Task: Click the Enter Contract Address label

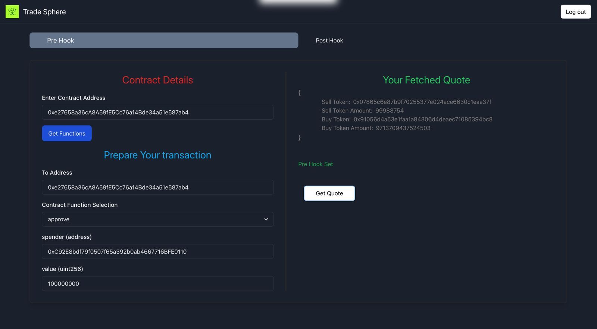Action: pos(74,98)
